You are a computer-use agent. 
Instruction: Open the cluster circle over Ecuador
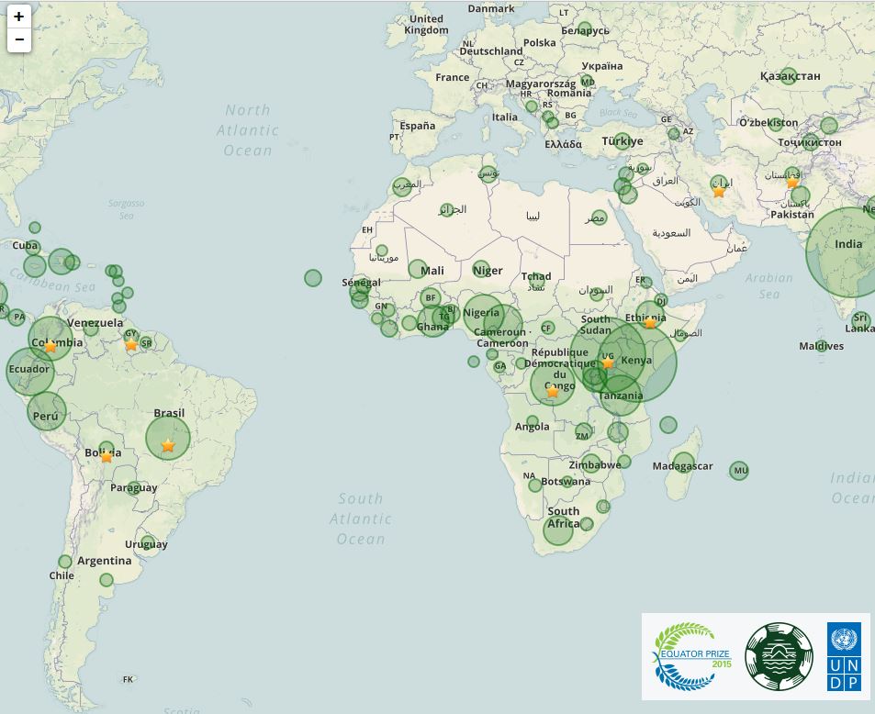point(30,371)
